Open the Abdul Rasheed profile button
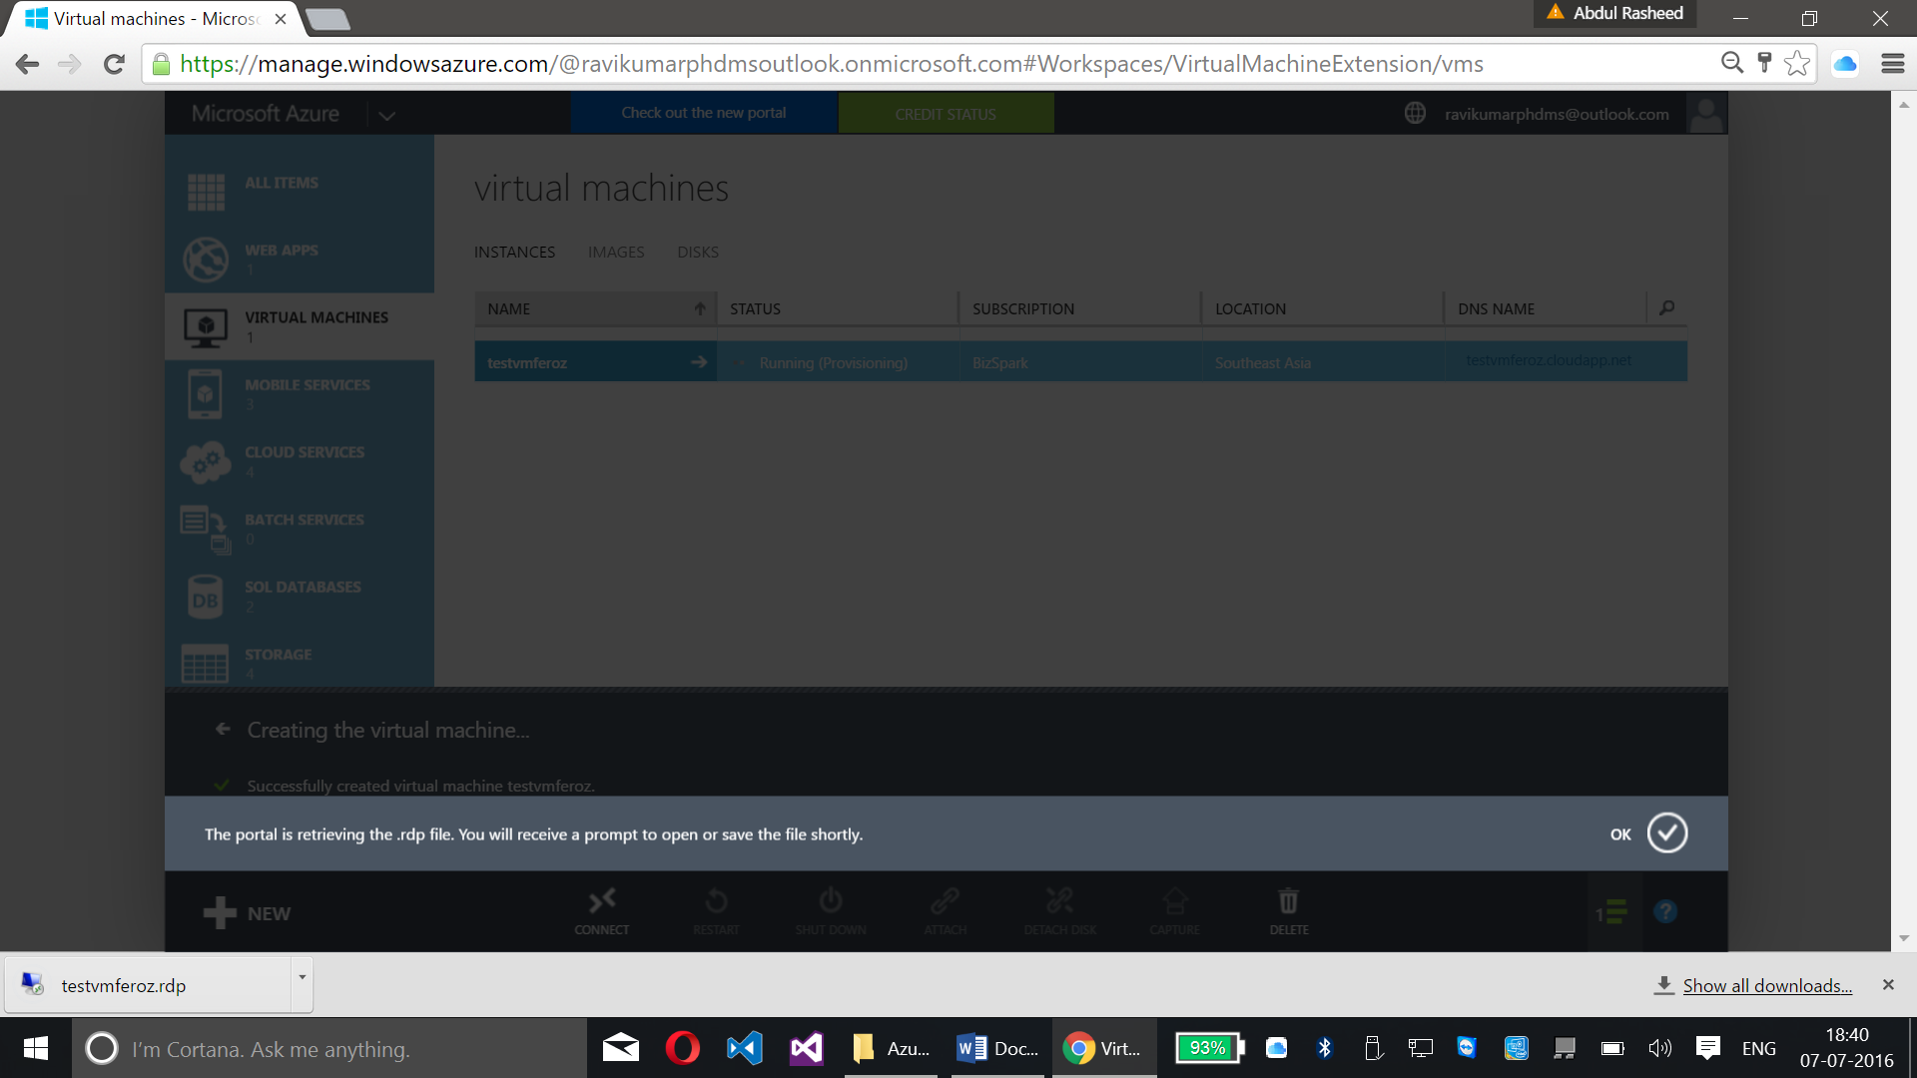 tap(1615, 13)
